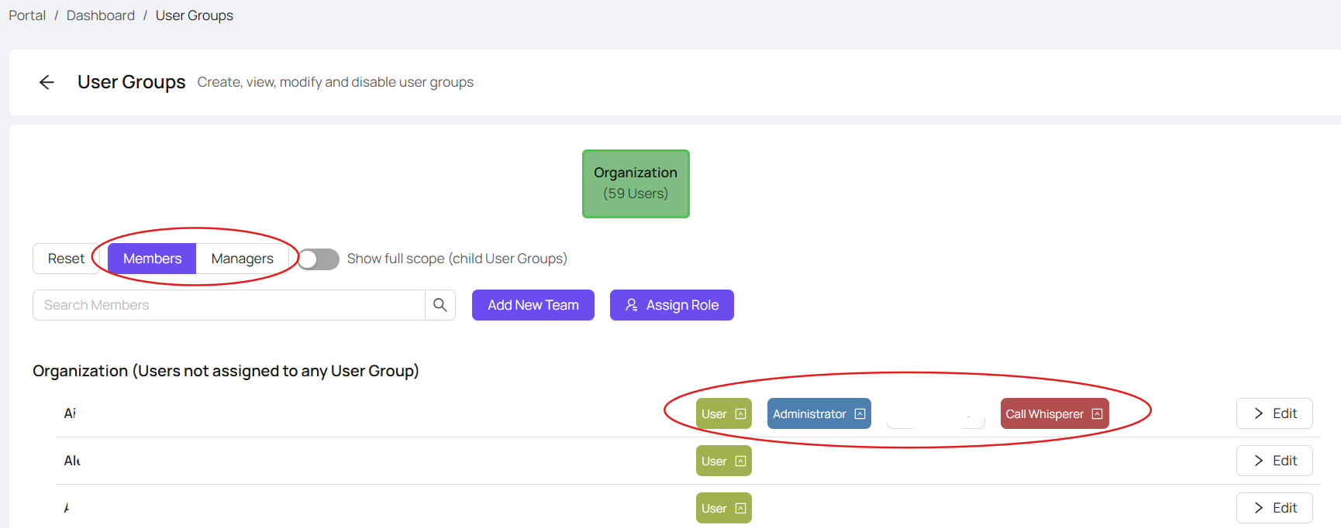Click Add New Team button
The width and height of the screenshot is (1341, 528).
533,305
